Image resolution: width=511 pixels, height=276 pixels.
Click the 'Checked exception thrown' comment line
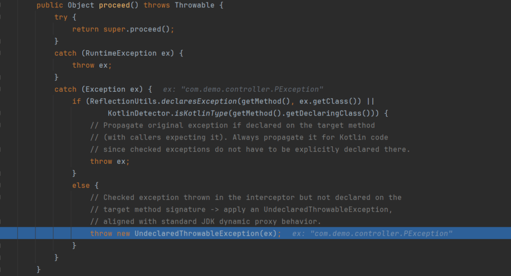246,197
